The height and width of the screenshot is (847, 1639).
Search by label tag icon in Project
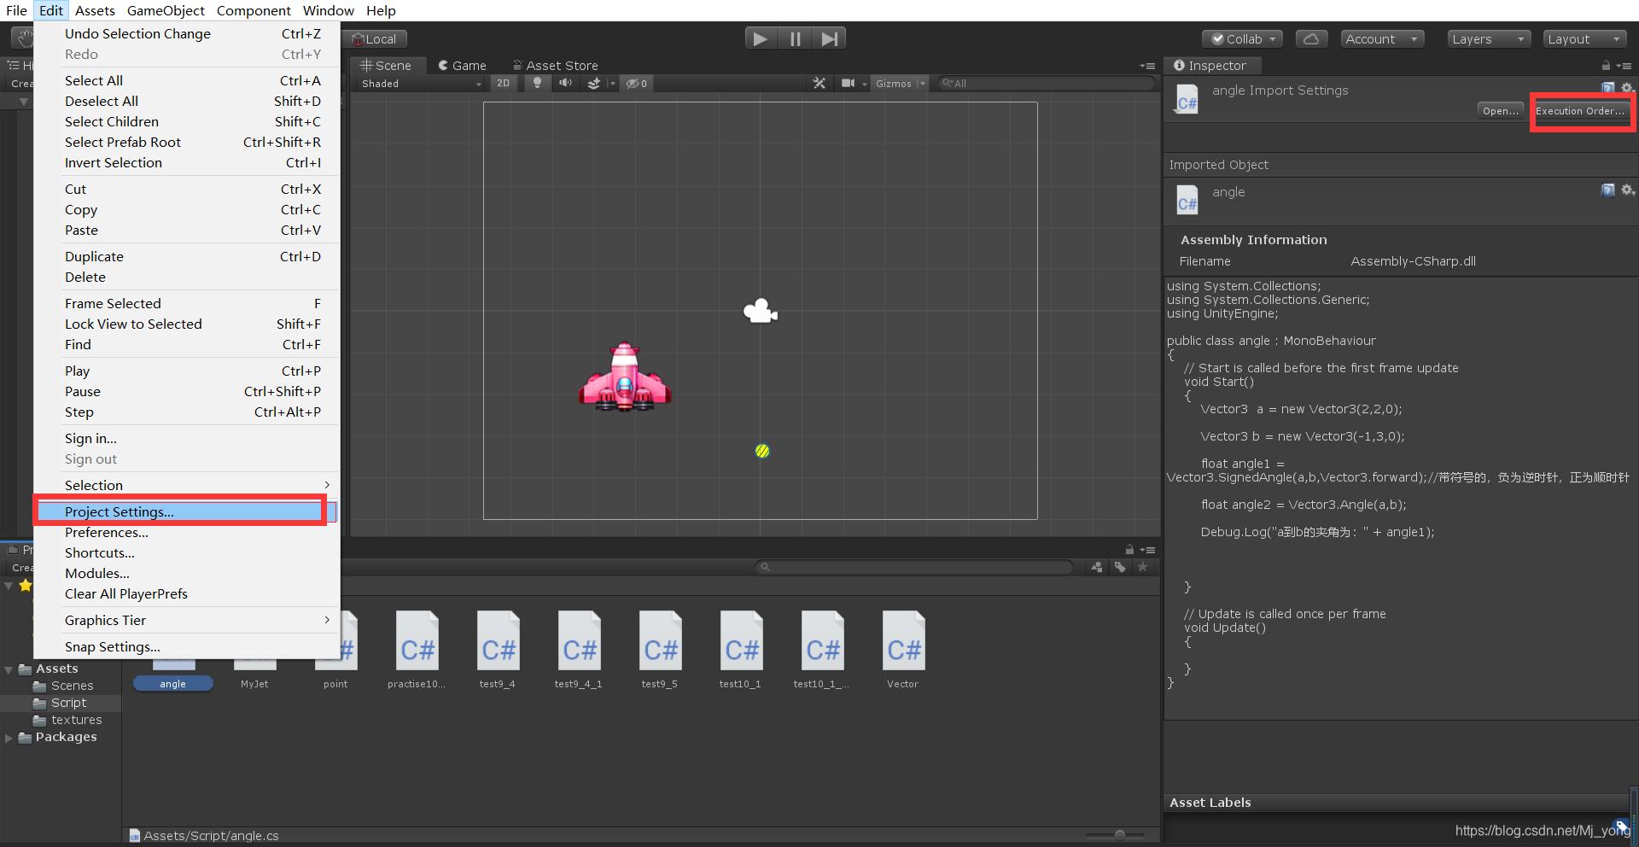point(1120,567)
